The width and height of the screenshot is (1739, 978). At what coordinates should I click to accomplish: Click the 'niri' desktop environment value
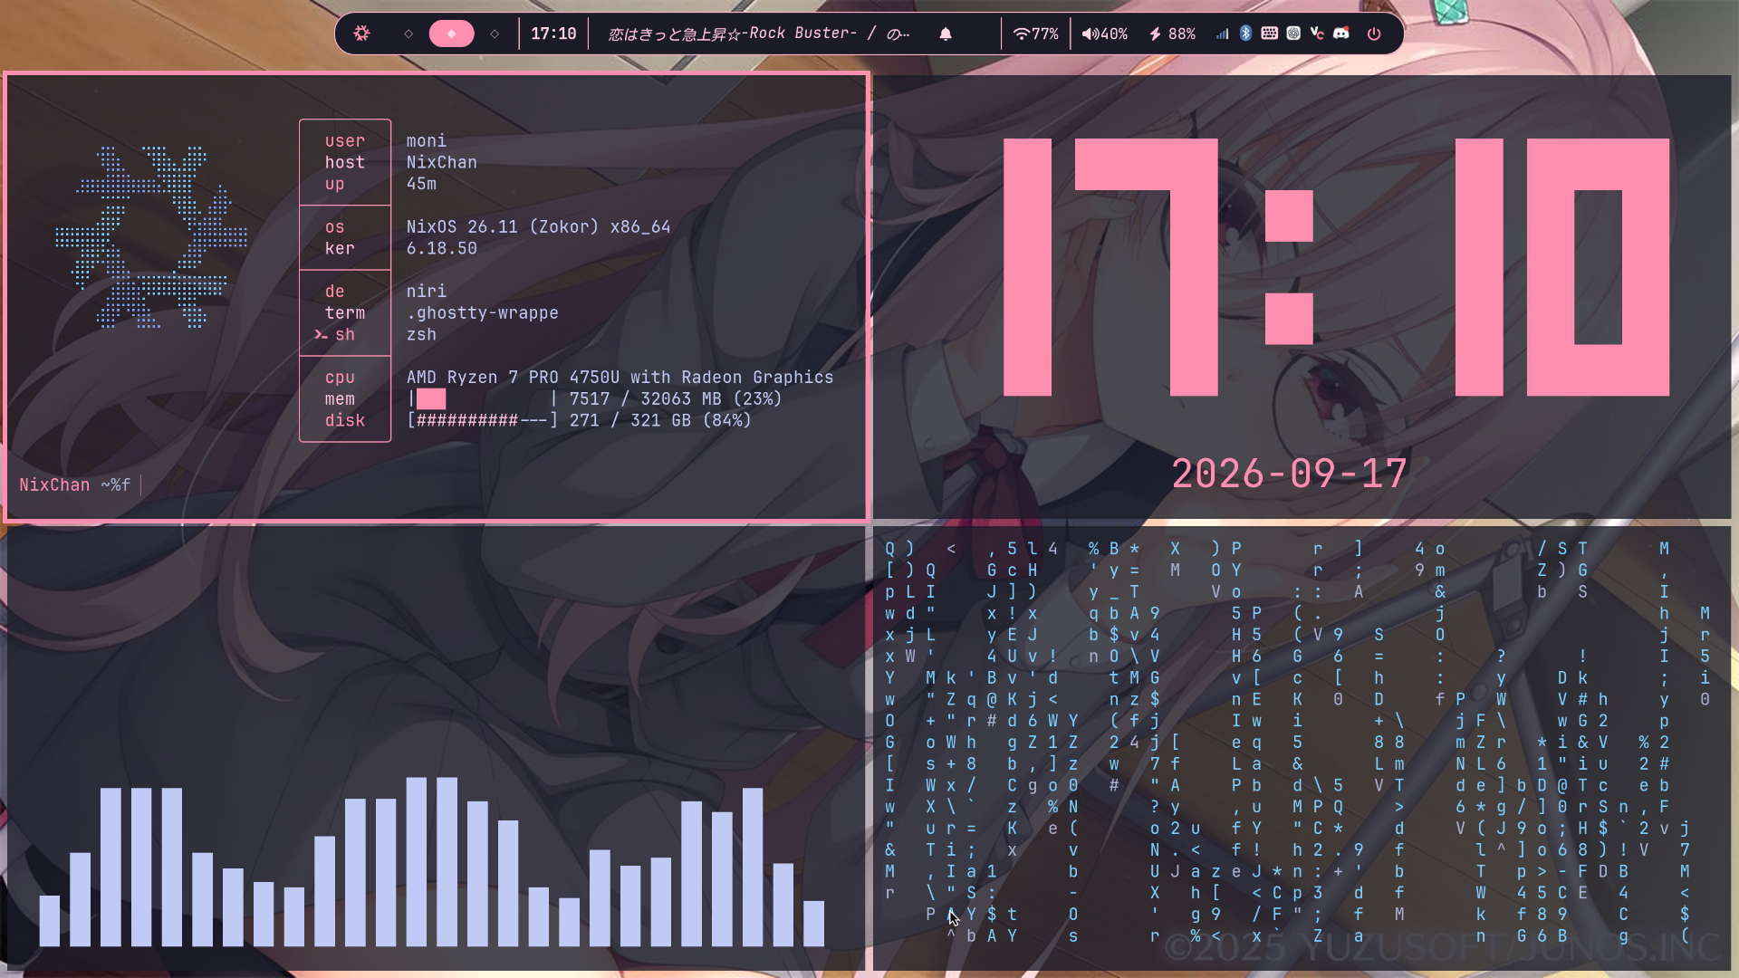coord(426,292)
